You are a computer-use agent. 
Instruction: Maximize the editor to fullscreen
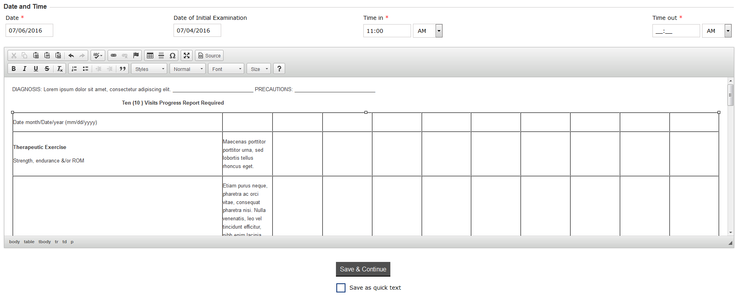click(187, 55)
